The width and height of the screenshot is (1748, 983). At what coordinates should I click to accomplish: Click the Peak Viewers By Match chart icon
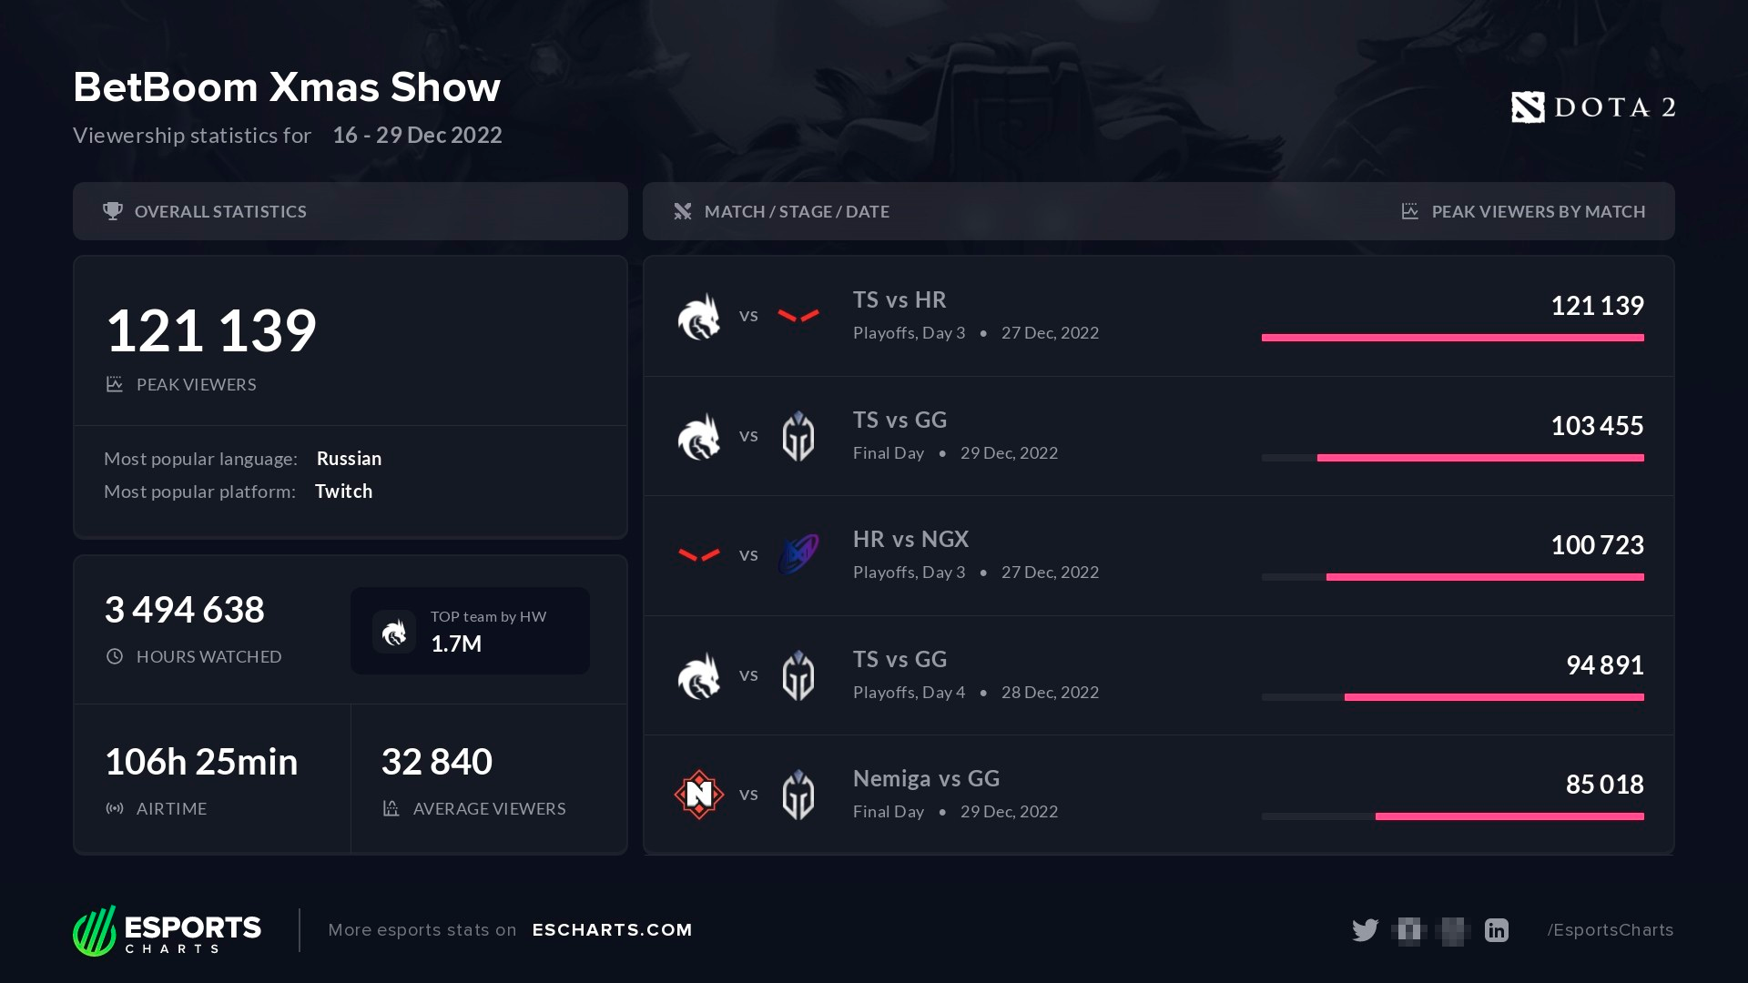1410,211
